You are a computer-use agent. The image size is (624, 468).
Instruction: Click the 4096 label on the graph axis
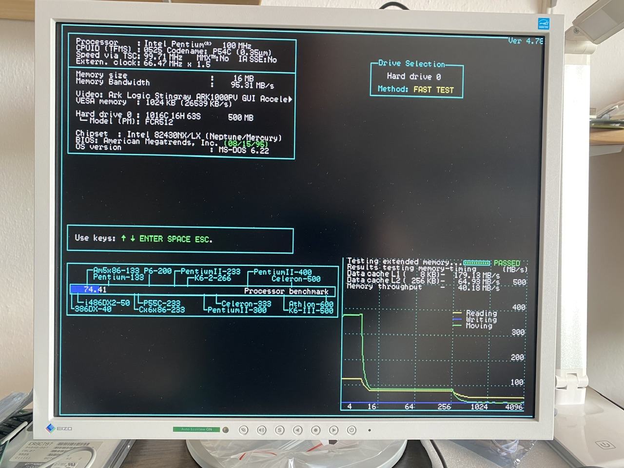pos(514,406)
